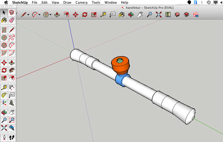
Task: Pick the Paint Bucket in the left palette
Action: point(4,20)
